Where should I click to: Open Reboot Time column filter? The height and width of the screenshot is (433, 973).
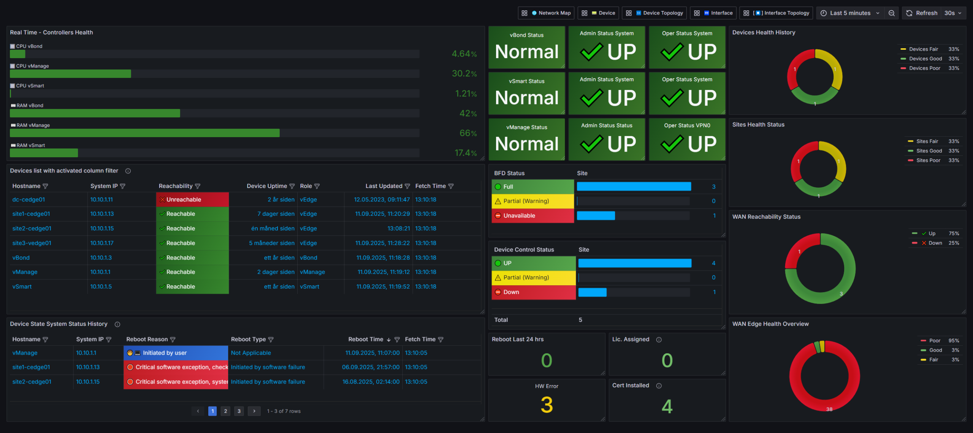(397, 340)
